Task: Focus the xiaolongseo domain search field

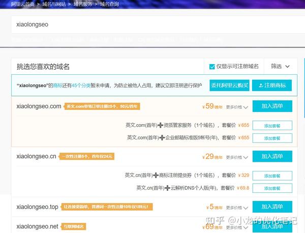Action: 158,24
